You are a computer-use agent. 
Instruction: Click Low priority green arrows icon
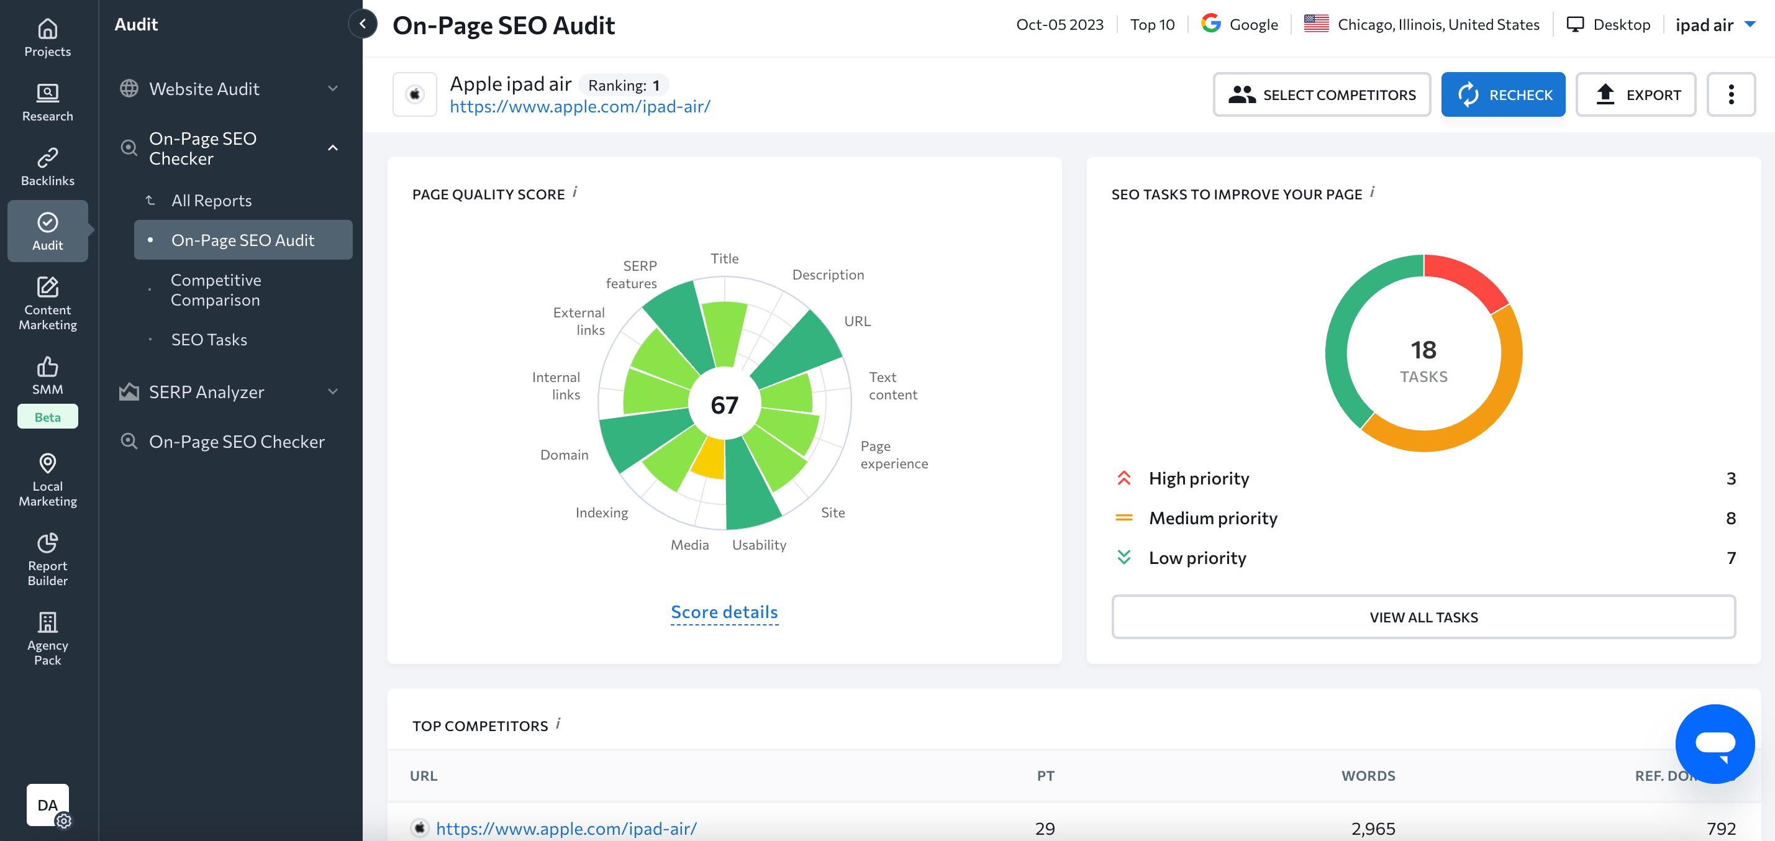click(1124, 558)
